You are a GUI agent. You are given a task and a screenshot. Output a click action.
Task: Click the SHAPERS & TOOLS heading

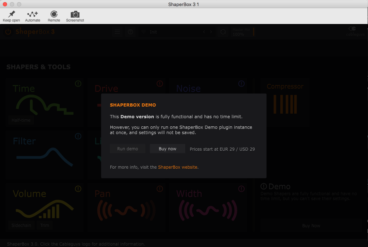point(39,67)
